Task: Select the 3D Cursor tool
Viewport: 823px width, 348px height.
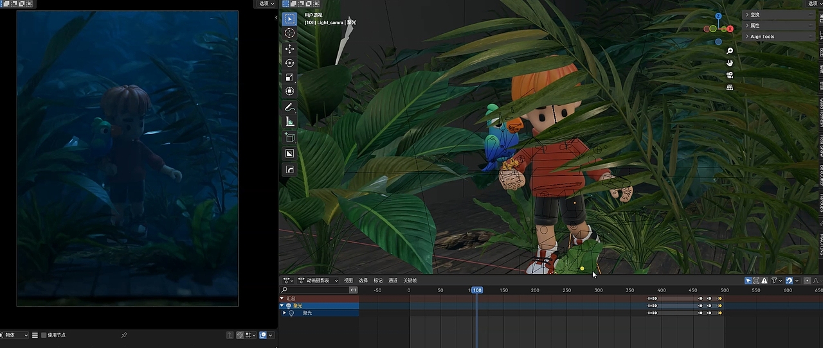Action: coord(289,33)
